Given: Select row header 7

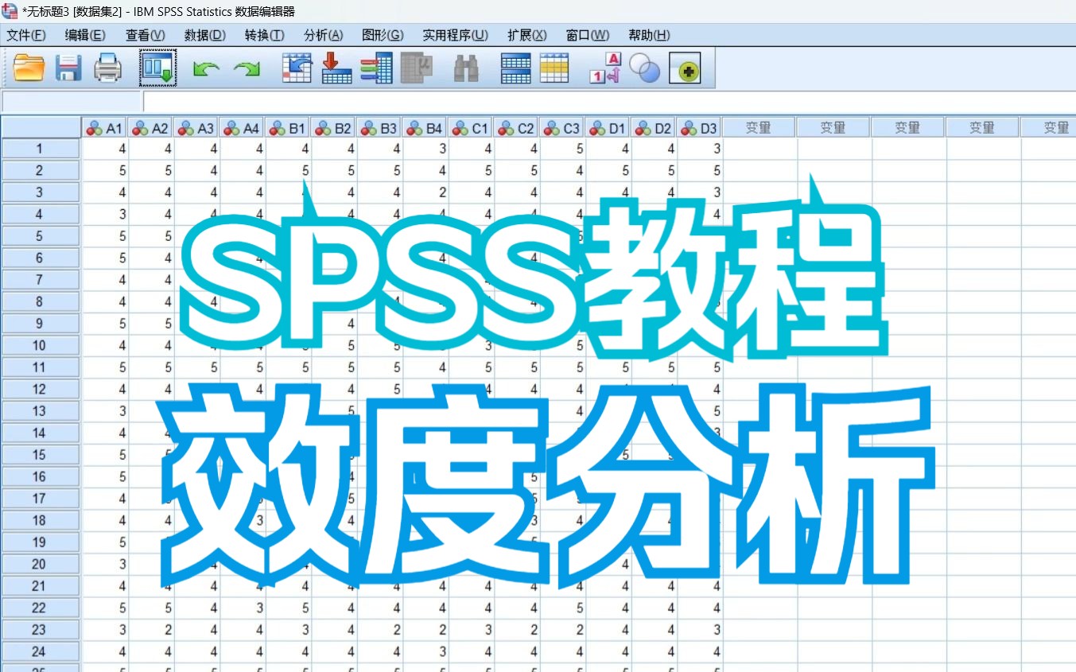Looking at the screenshot, I should (41, 280).
